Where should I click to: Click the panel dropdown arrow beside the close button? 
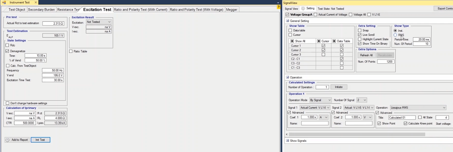(x=278, y=2)
